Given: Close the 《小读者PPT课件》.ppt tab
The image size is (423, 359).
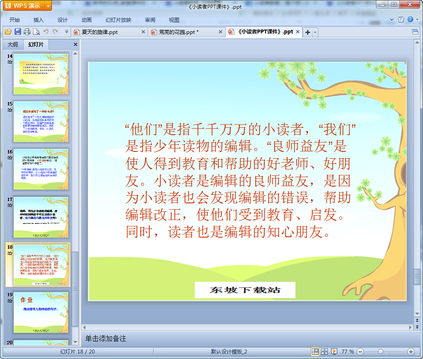Looking at the screenshot, I should [x=298, y=32].
